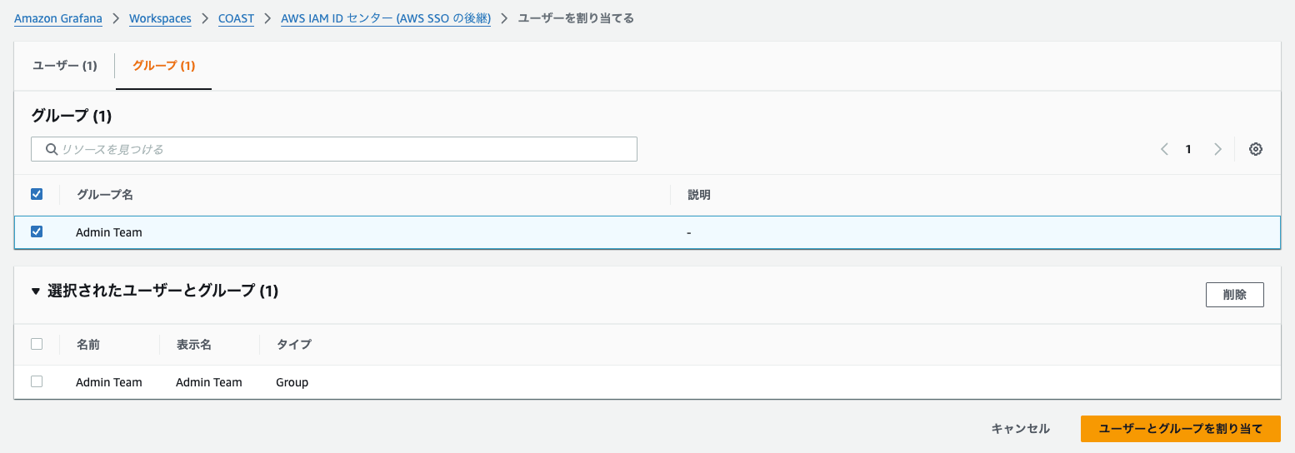Select the グループ (1) tab
This screenshot has width=1295, height=453.
(x=163, y=66)
